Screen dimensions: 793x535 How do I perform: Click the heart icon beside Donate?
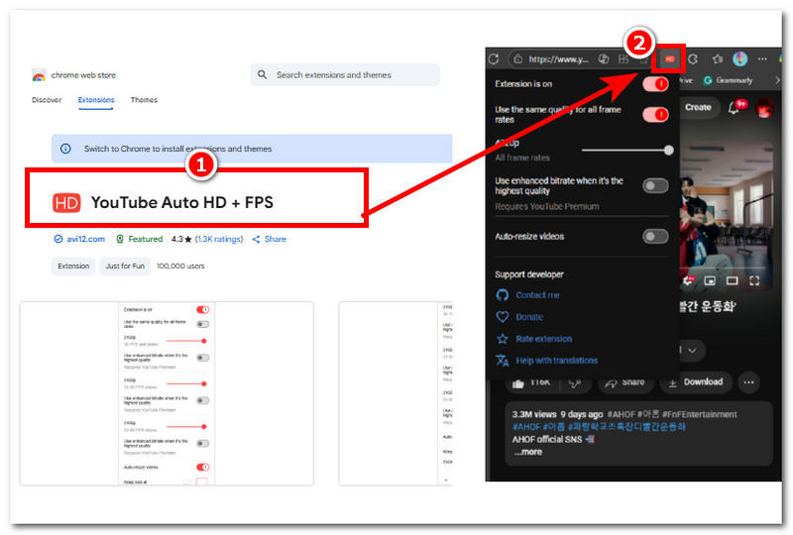(503, 317)
